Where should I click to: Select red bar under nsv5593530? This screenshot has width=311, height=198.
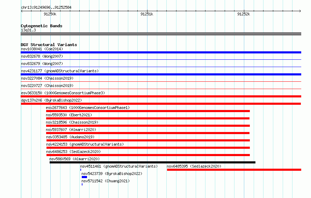click(148, 118)
